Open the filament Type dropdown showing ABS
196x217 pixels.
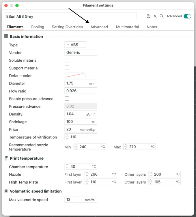click(x=75, y=45)
